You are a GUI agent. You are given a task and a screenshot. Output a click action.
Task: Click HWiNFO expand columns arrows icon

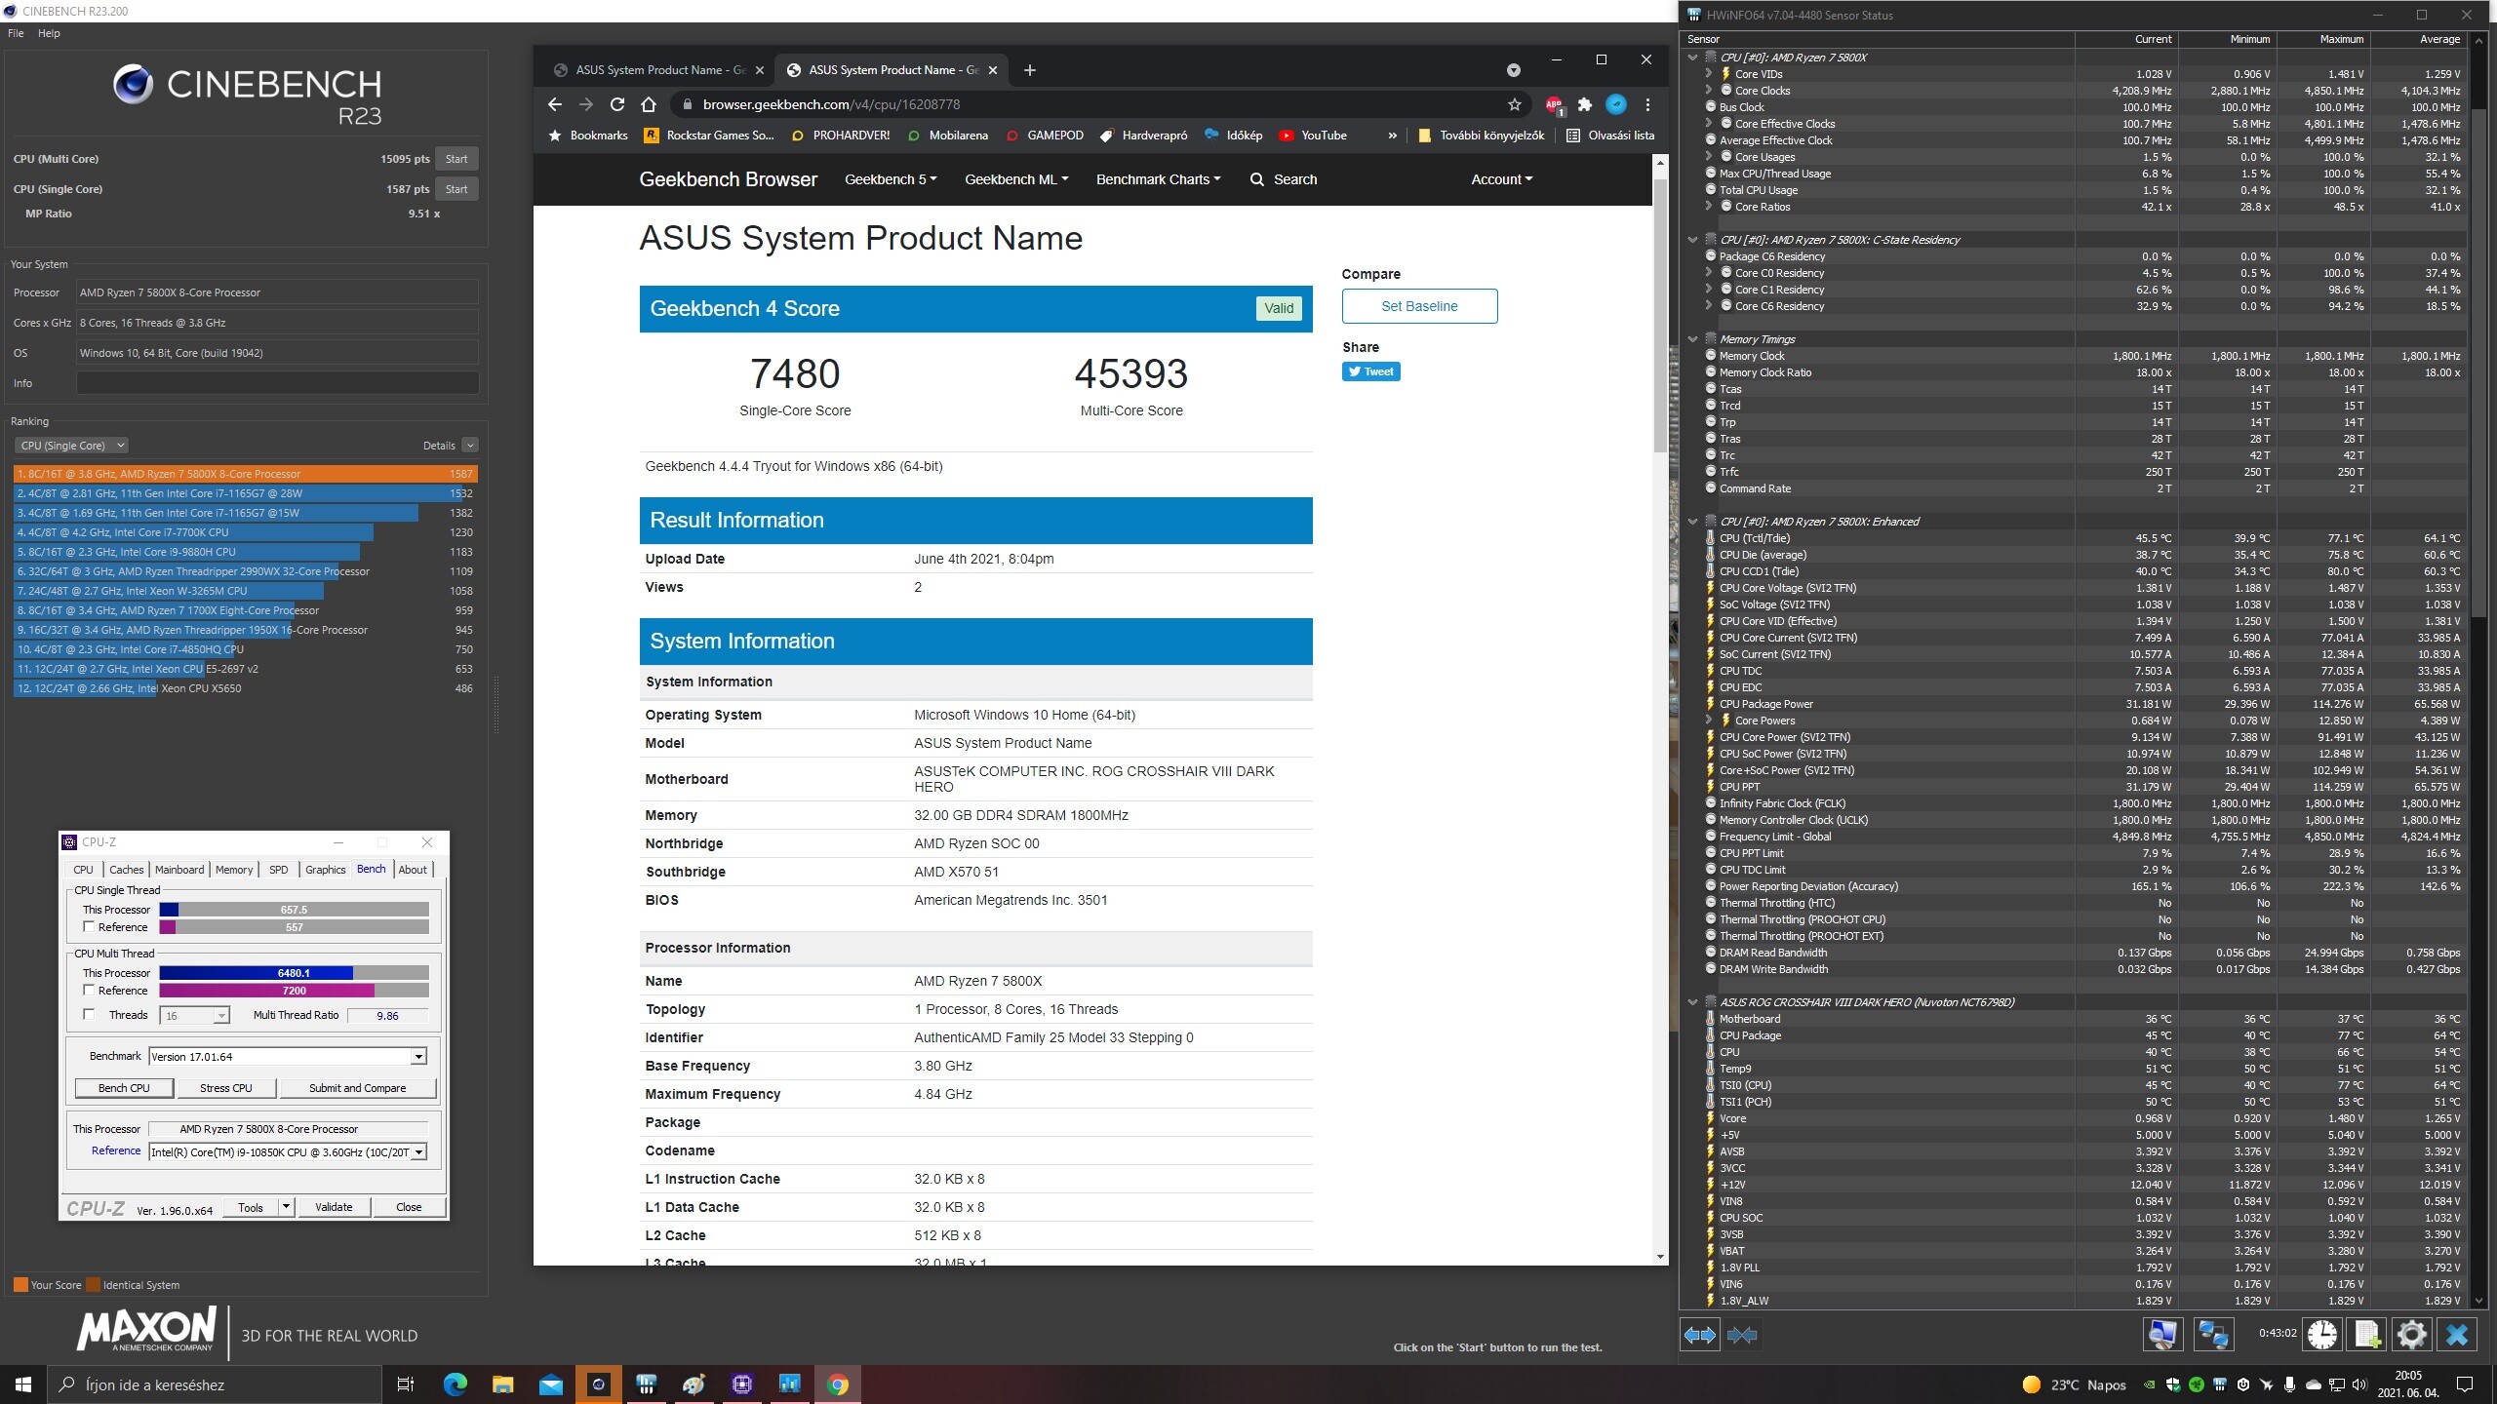[x=1700, y=1335]
